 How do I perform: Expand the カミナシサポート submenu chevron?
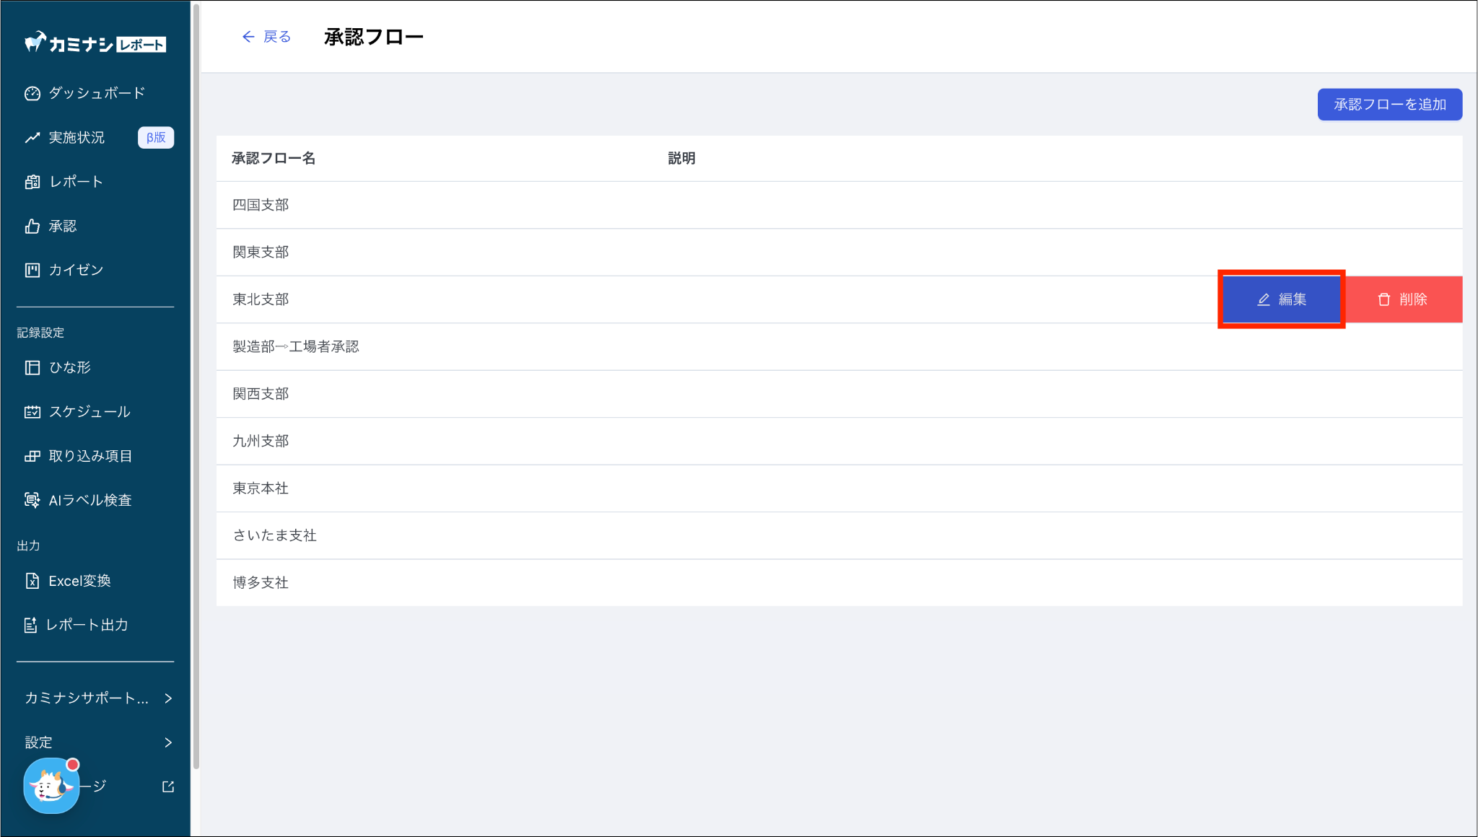point(168,698)
